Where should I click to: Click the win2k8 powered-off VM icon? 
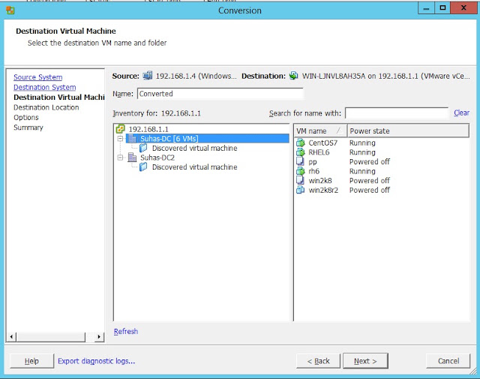click(300, 180)
